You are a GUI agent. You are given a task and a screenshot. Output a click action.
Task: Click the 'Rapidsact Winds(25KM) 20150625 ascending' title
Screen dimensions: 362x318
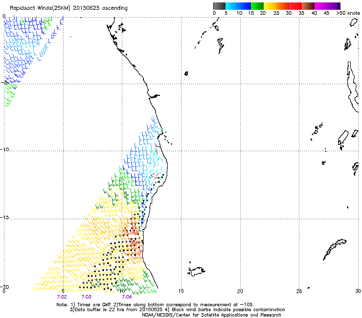[68, 8]
